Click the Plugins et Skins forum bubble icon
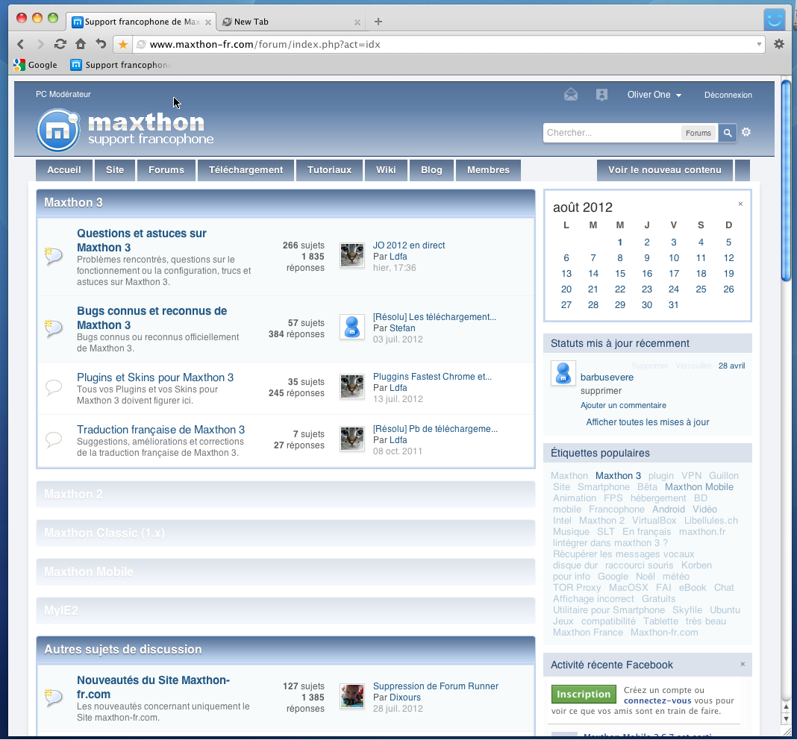Screen dimensions: 797x740 click(54, 387)
